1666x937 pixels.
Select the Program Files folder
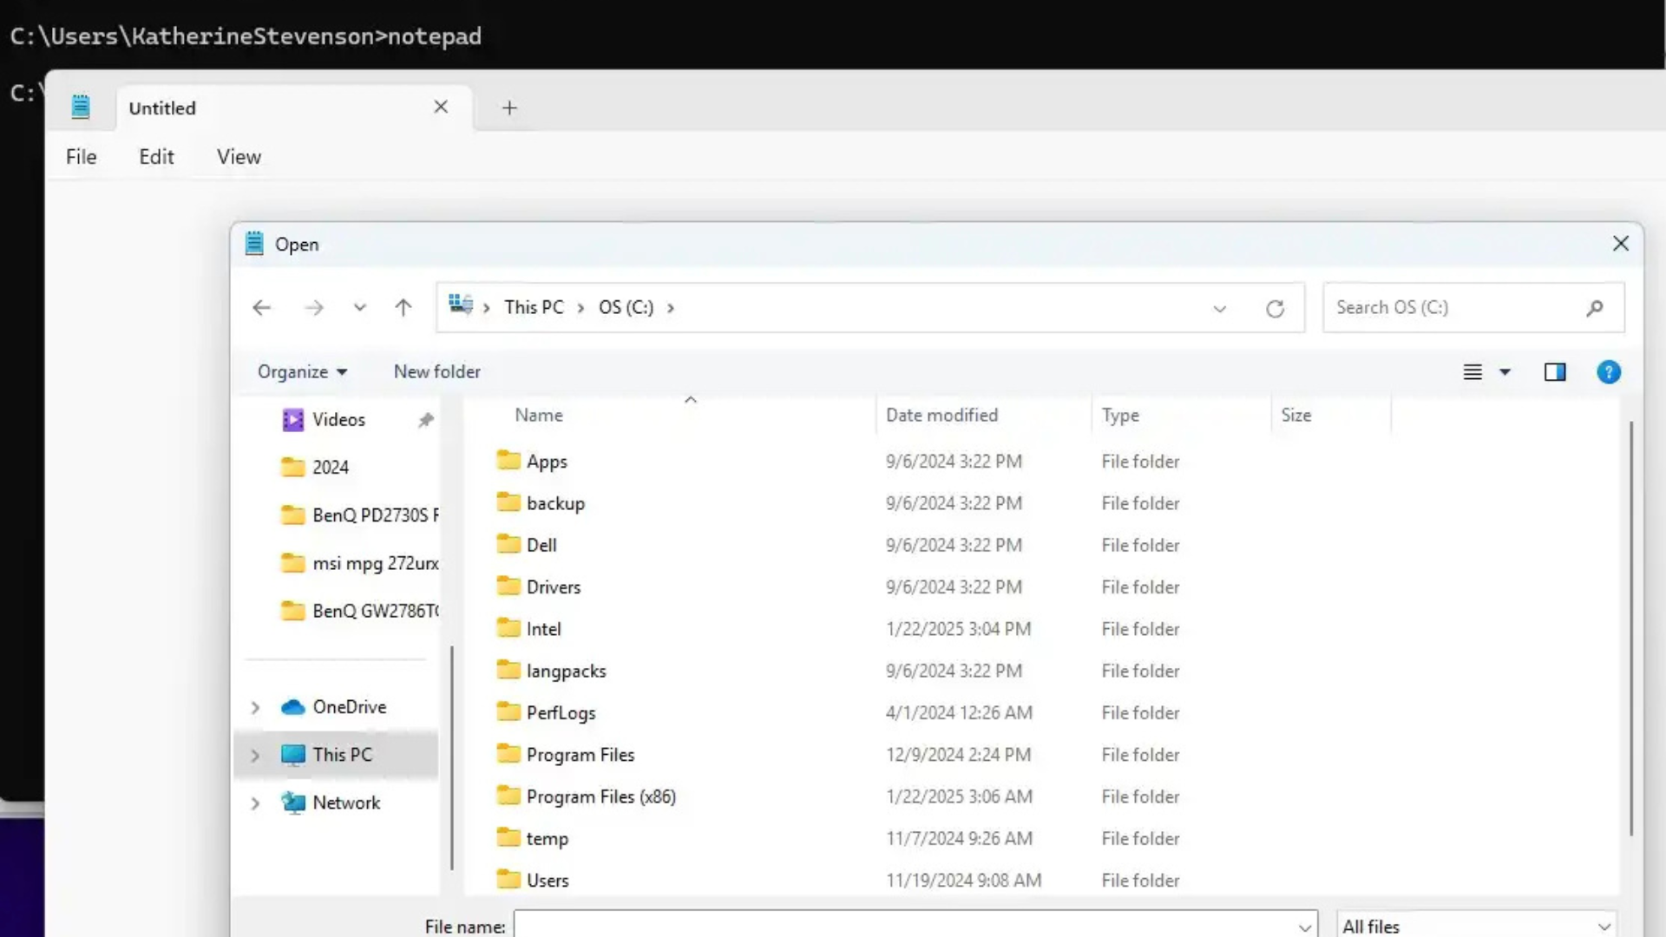(x=580, y=755)
